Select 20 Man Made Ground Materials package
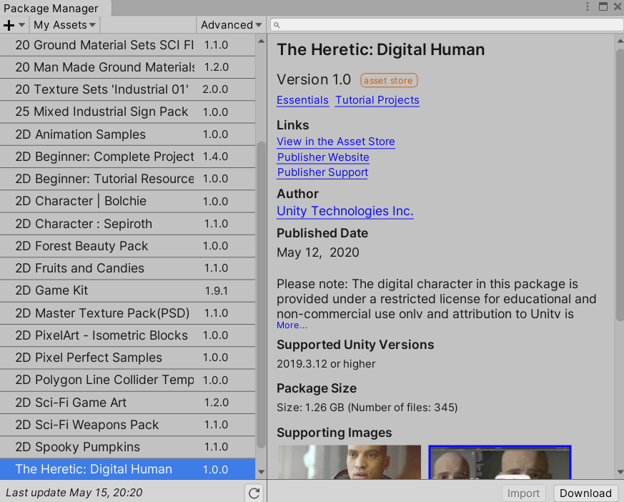The image size is (624, 502). [x=127, y=67]
